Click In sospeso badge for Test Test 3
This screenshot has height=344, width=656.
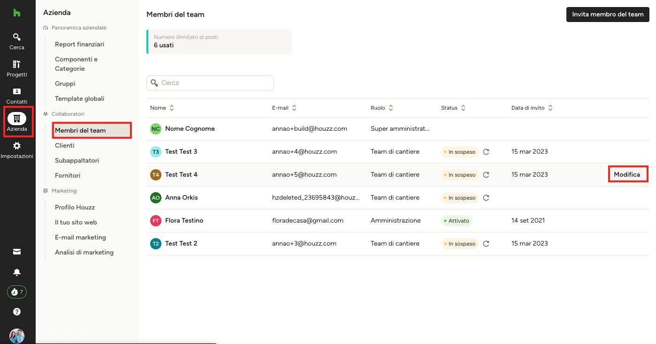tap(460, 152)
